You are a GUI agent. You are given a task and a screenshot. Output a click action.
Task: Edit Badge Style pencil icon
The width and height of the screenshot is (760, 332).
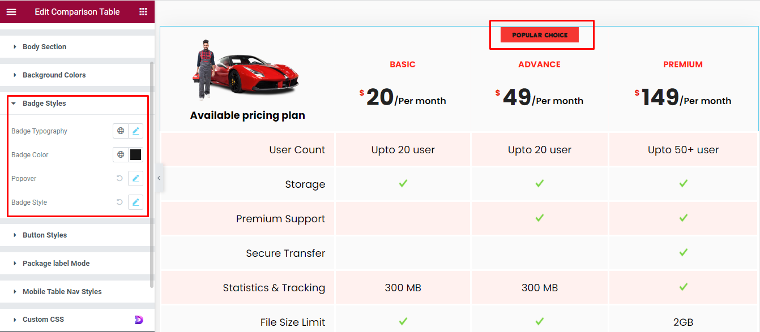click(136, 202)
